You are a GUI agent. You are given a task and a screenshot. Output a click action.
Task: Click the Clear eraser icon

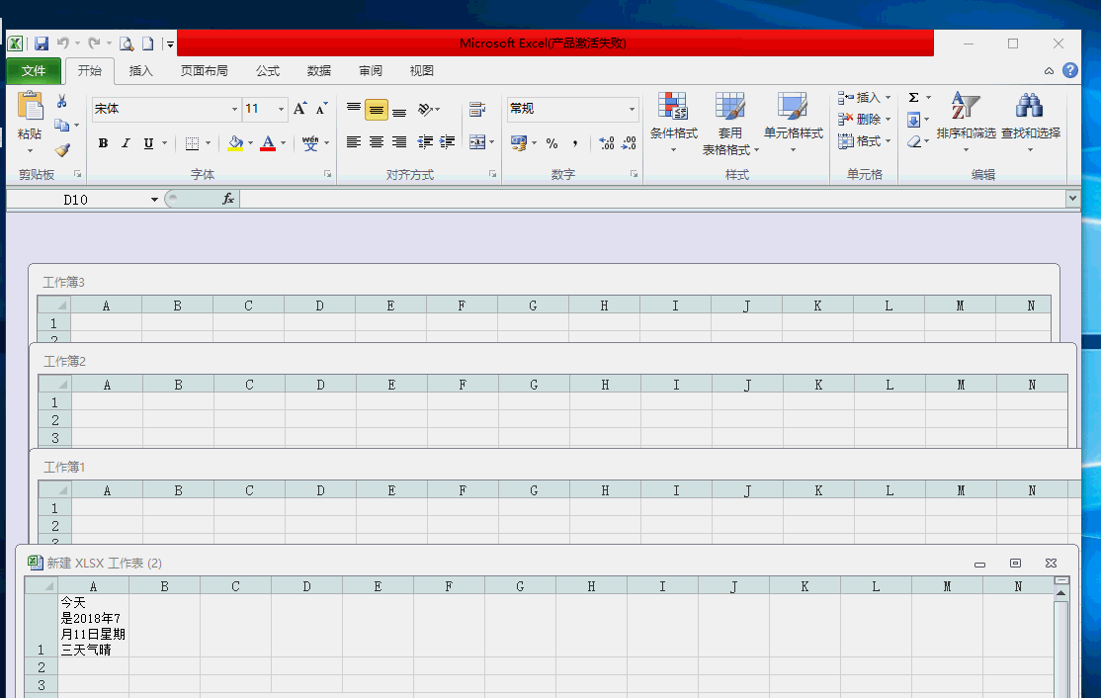[913, 141]
